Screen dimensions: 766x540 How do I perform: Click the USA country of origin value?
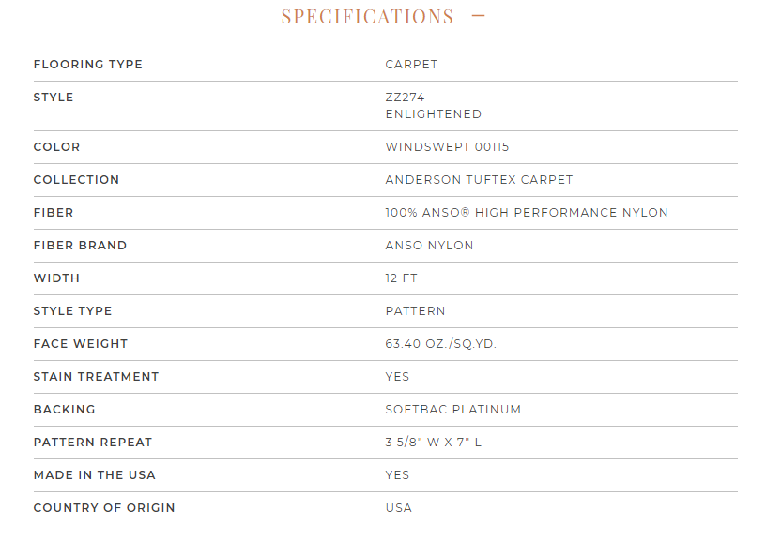tap(398, 508)
